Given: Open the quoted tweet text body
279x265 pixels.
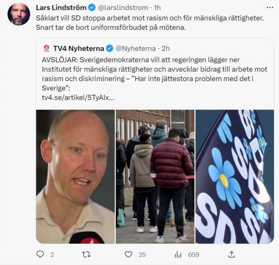Looking at the screenshot, I should [155, 74].
